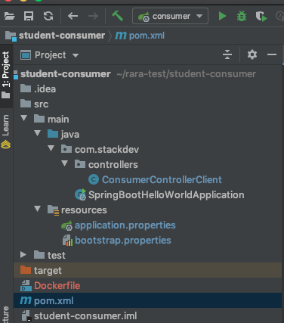Click the Project view window icon
284x323 pixels.
coord(26,54)
